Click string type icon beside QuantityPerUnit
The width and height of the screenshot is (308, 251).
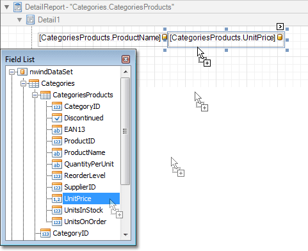tap(57, 164)
